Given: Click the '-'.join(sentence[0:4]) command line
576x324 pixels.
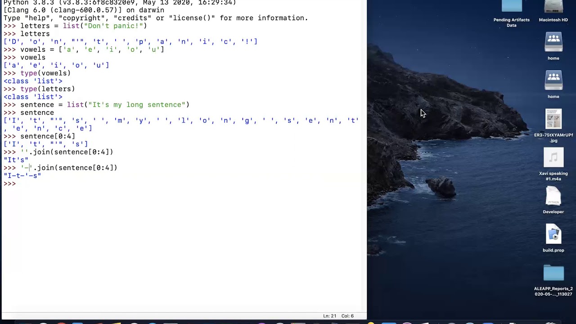Looking at the screenshot, I should [x=60, y=168].
